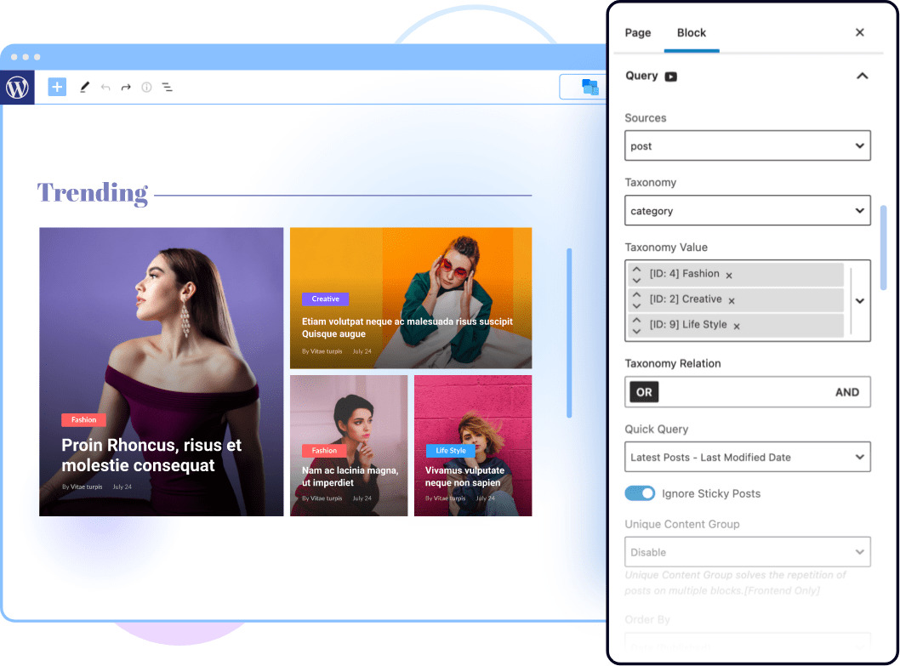Image resolution: width=900 pixels, height=666 pixels.
Task: Switch to the Page tab
Action: (638, 32)
